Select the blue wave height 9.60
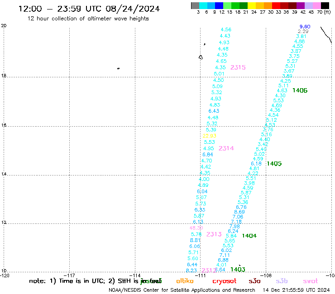Image resolution: width=335 pixels, height=294 pixels. (305, 27)
